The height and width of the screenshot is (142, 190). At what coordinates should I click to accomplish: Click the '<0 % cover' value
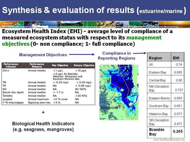(60, 99)
